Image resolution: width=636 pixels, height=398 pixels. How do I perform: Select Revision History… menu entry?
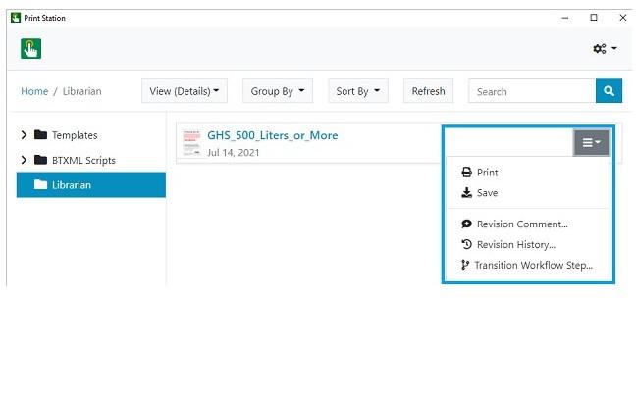click(x=508, y=244)
